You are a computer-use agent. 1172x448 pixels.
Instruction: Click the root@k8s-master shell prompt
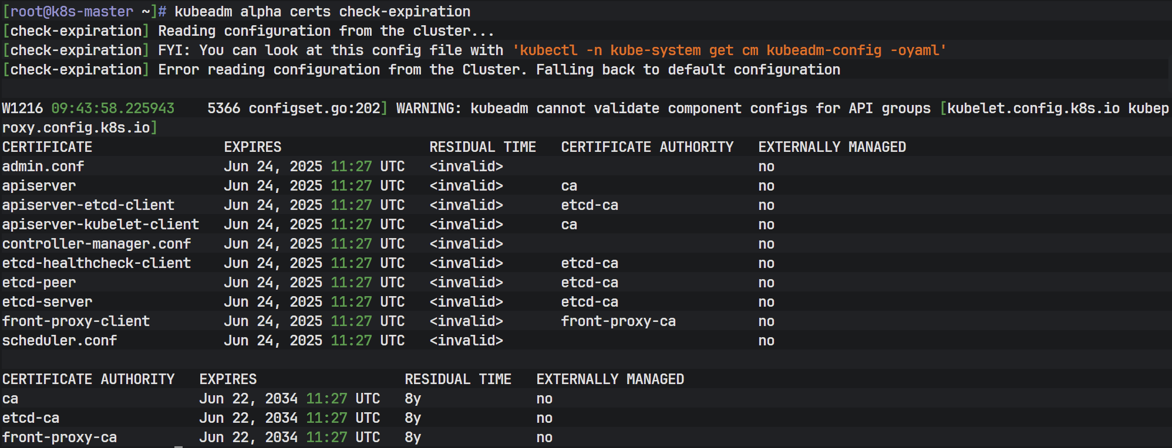pyautogui.click(x=72, y=12)
